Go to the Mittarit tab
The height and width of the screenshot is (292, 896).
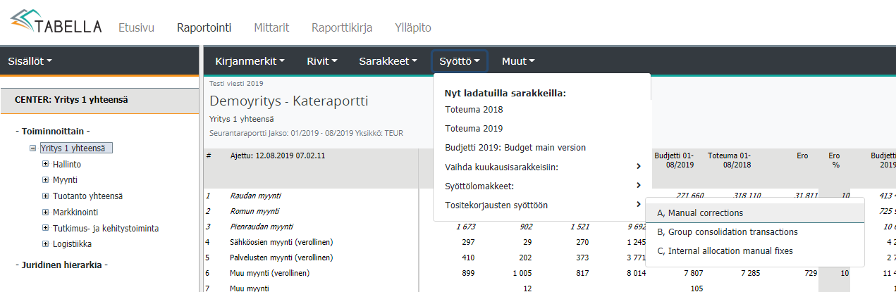click(271, 28)
